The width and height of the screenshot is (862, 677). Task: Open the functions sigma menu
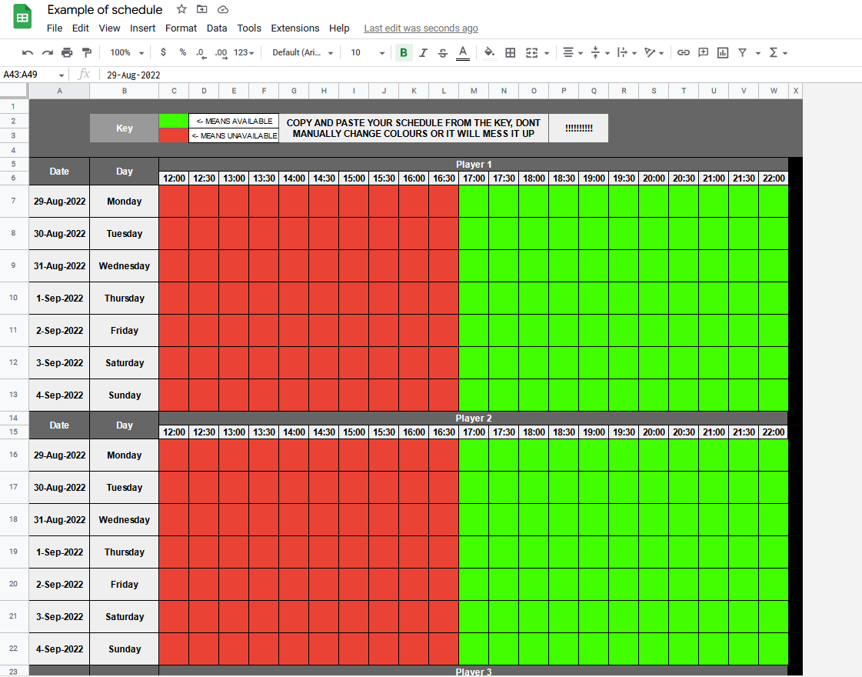pos(778,53)
